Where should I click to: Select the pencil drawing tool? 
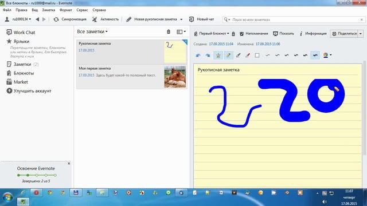point(228,56)
